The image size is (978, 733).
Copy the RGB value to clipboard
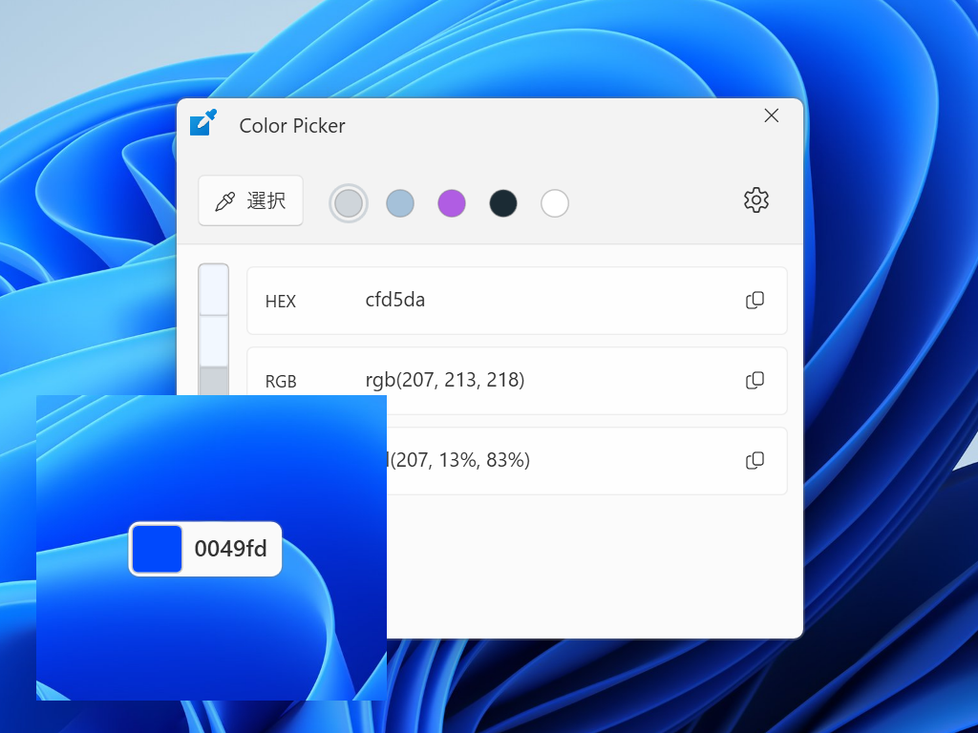tap(755, 380)
